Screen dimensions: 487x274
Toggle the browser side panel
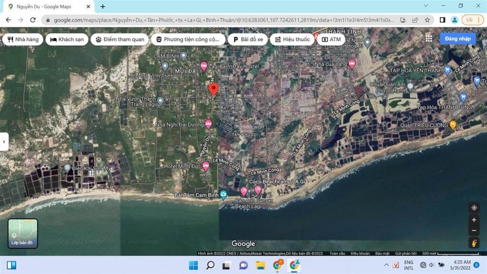click(x=442, y=20)
